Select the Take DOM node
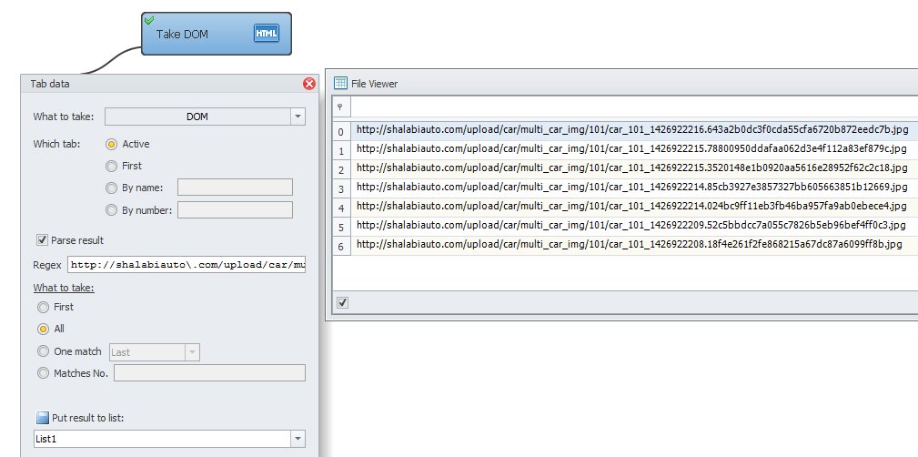 click(217, 34)
